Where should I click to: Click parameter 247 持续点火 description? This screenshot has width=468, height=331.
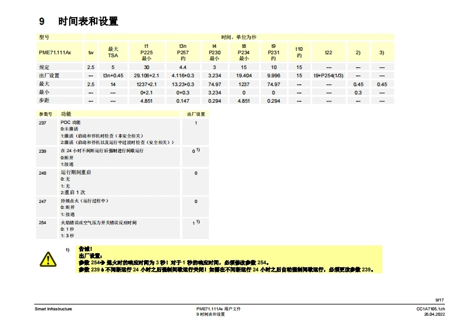pos(84,201)
